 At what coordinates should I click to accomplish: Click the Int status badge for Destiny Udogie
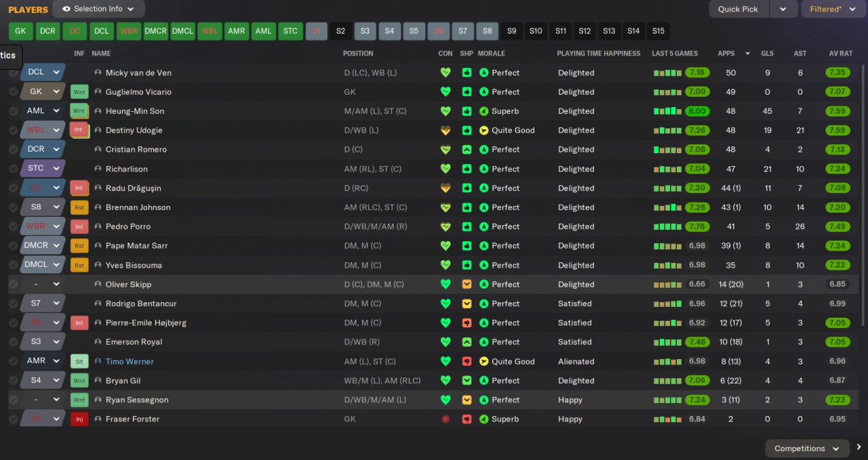pyautogui.click(x=79, y=130)
